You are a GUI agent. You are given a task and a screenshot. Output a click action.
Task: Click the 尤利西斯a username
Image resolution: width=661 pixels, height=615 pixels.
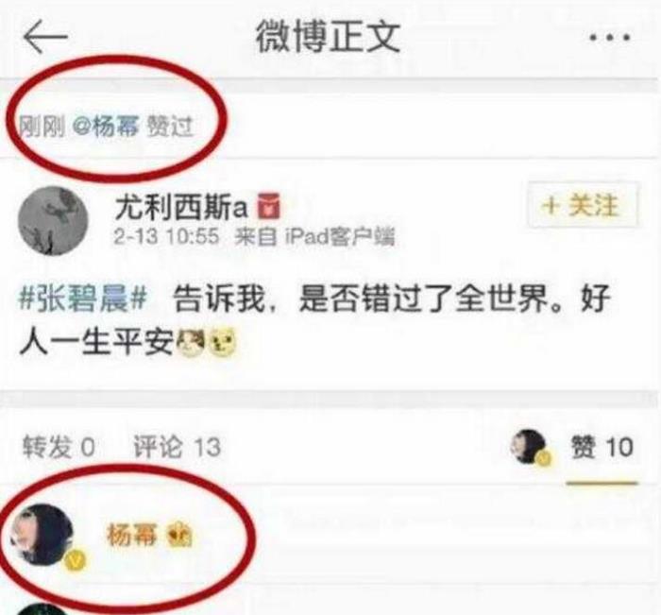click(181, 207)
